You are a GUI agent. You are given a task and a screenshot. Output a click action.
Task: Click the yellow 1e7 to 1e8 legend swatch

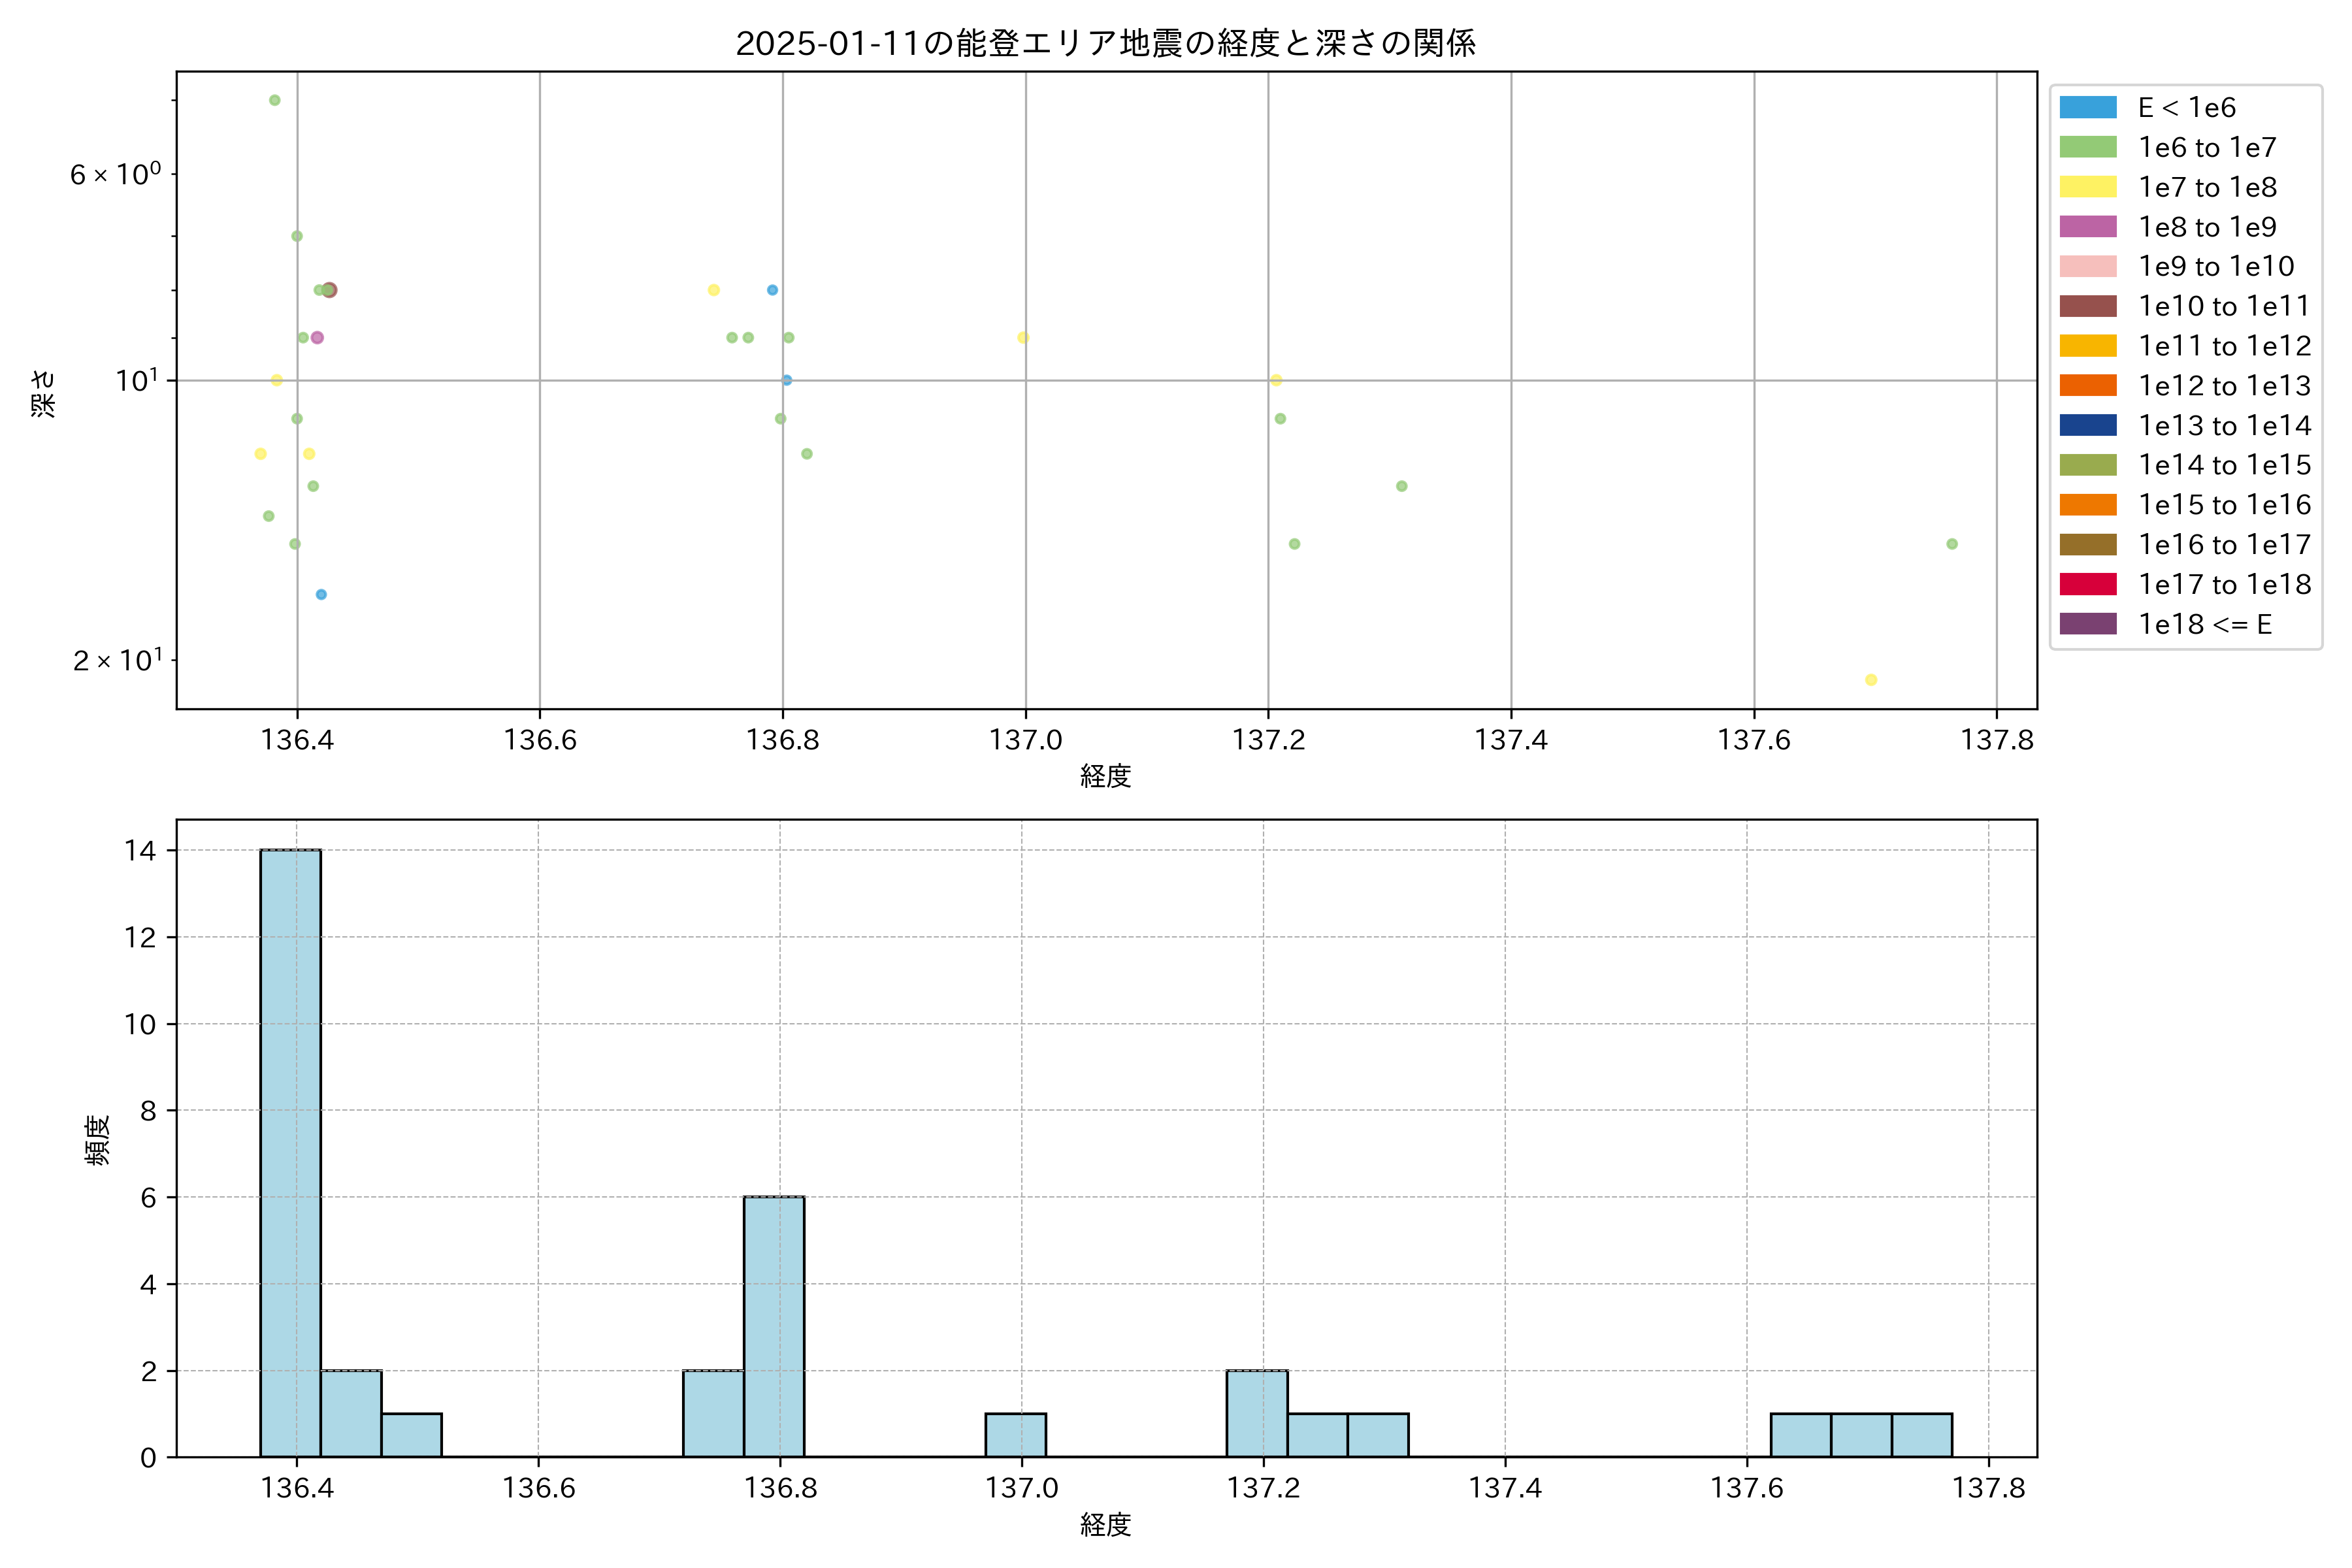(x=2088, y=187)
